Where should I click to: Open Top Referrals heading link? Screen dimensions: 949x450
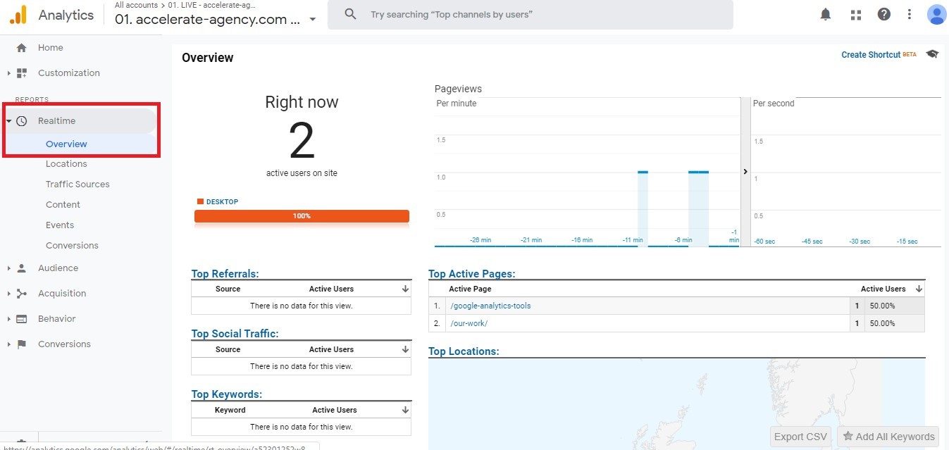tap(225, 274)
